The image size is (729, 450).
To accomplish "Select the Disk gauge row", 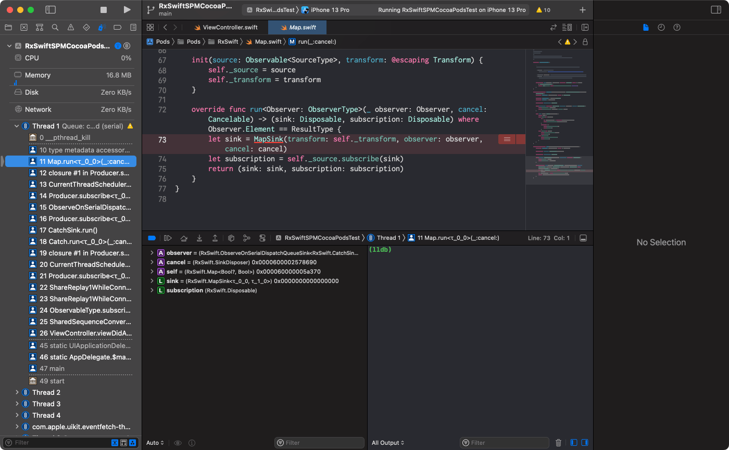I will pyautogui.click(x=73, y=92).
